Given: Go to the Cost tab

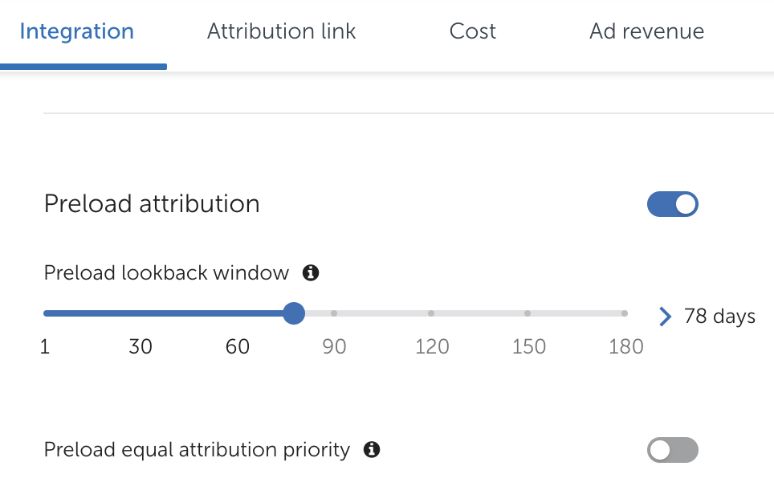Looking at the screenshot, I should 472,31.
